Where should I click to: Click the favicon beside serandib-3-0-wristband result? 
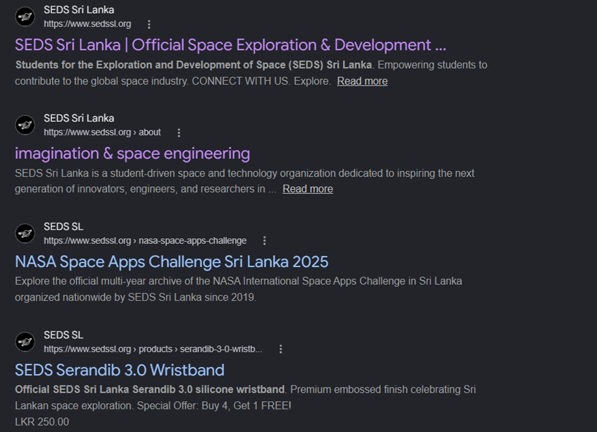click(25, 342)
